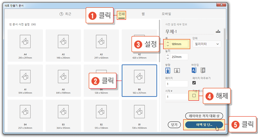
Task: Click the 여백 및 단... button
Action: 204,125
